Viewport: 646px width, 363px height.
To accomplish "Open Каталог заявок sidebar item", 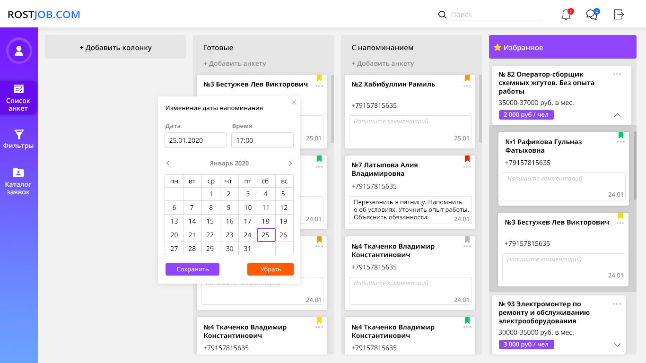I will [18, 181].
